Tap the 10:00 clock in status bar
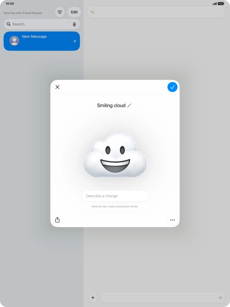 10,3
